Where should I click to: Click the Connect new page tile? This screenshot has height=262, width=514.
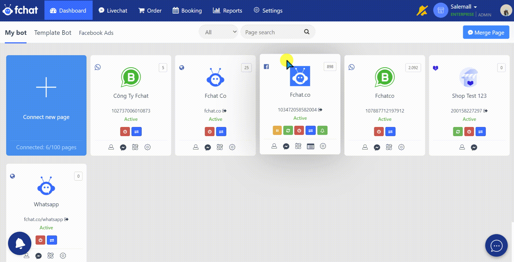(x=46, y=105)
